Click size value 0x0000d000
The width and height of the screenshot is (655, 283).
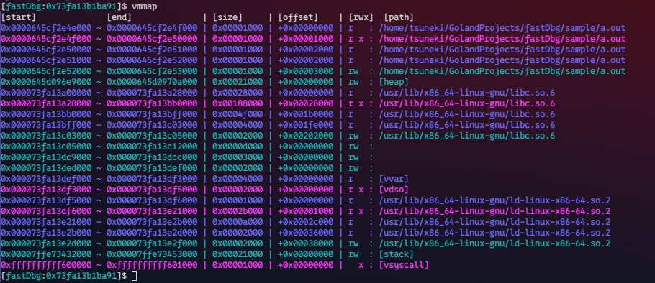(238, 147)
